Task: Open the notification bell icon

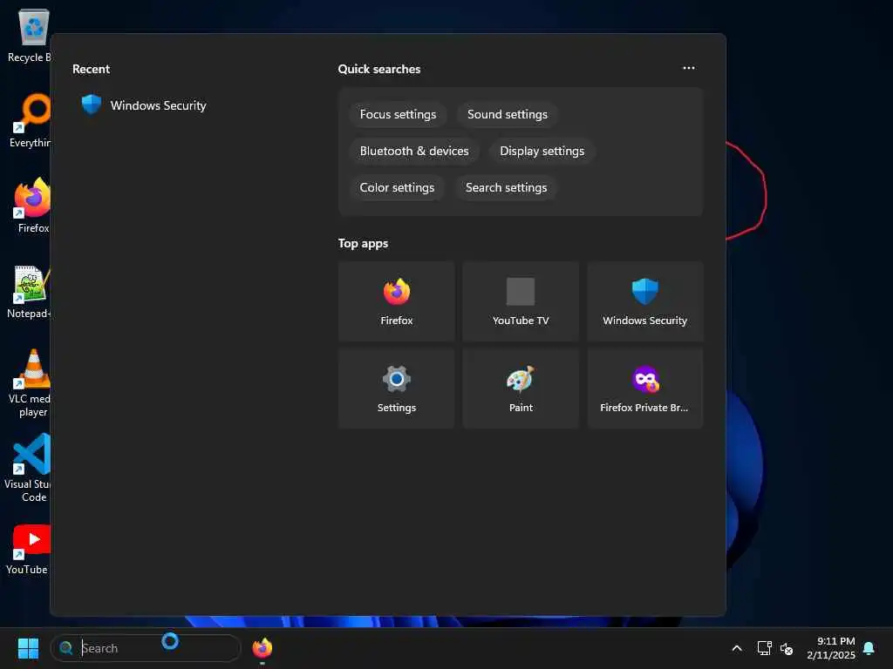Action: (x=869, y=648)
